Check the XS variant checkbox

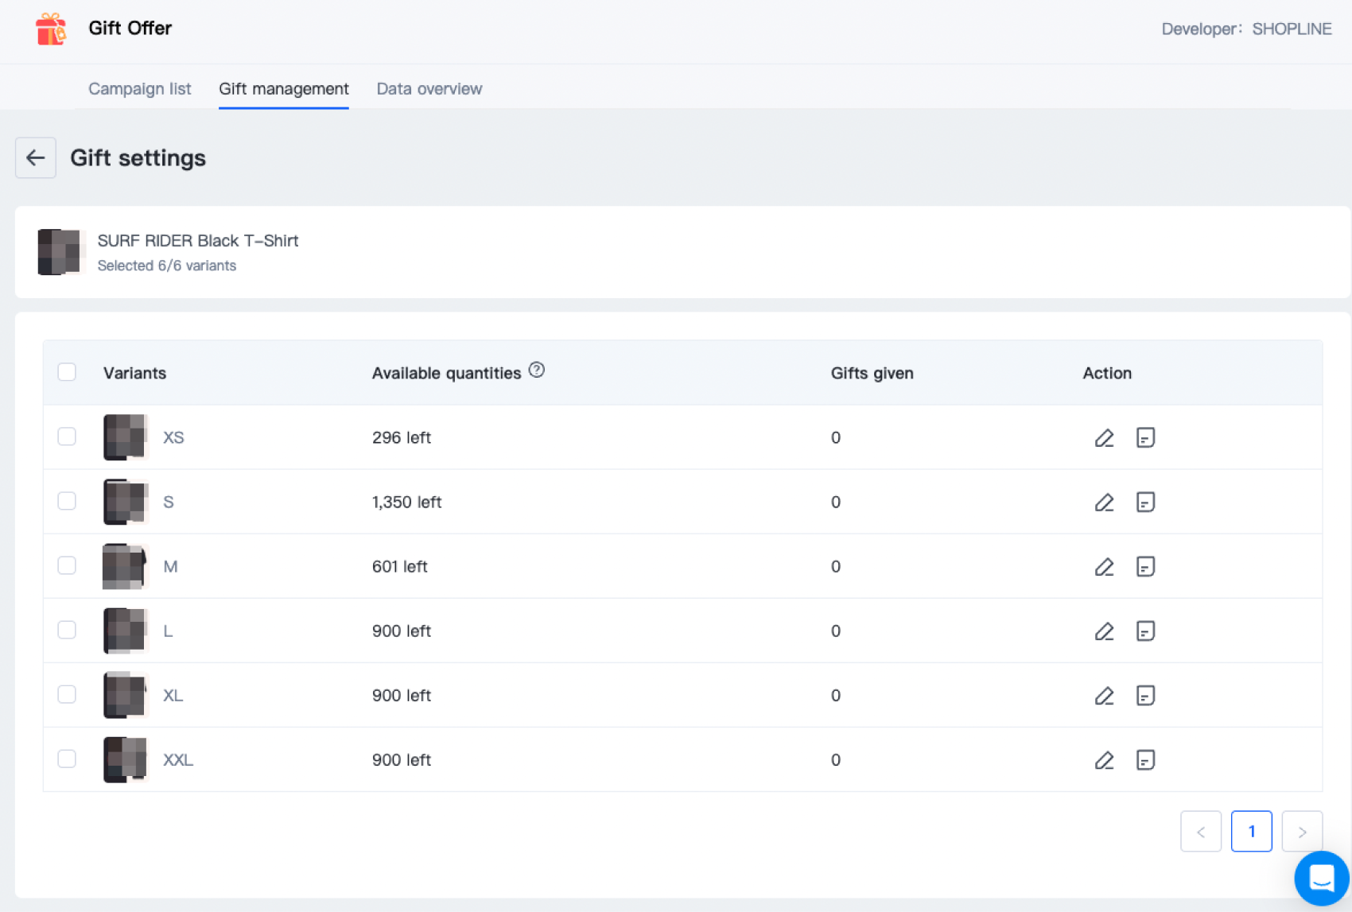pyautogui.click(x=67, y=437)
